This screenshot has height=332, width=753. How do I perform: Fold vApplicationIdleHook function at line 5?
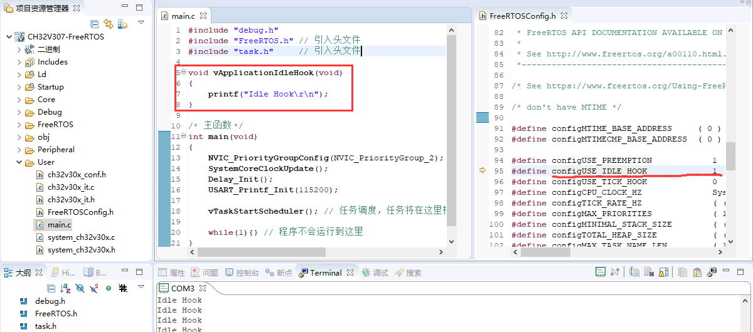[184, 72]
